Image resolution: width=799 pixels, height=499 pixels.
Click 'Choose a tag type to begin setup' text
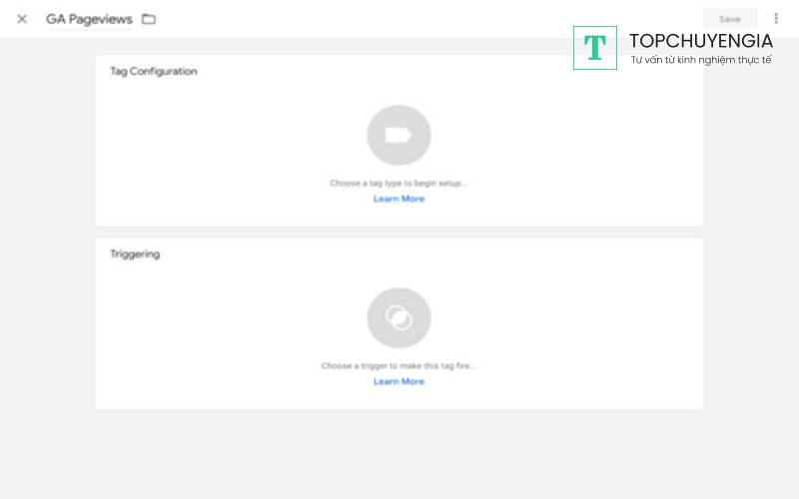click(x=399, y=184)
